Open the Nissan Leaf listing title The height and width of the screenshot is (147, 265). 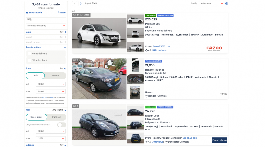[152, 116]
